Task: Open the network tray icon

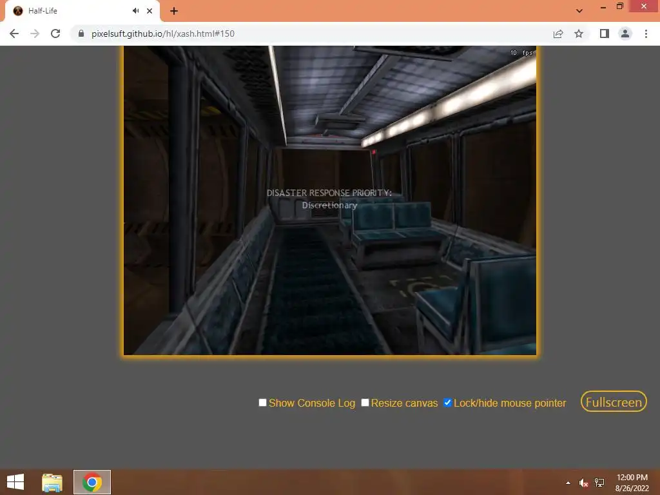Action: pos(599,483)
